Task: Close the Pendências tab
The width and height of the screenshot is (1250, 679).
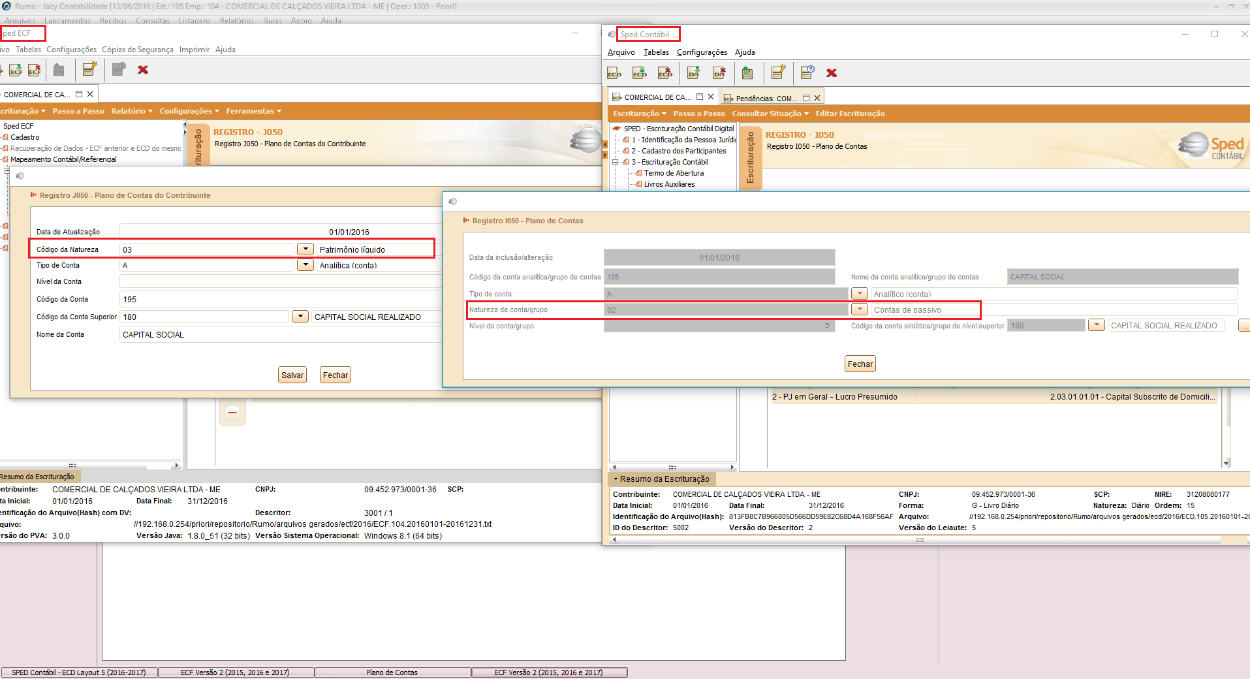Action: point(817,98)
